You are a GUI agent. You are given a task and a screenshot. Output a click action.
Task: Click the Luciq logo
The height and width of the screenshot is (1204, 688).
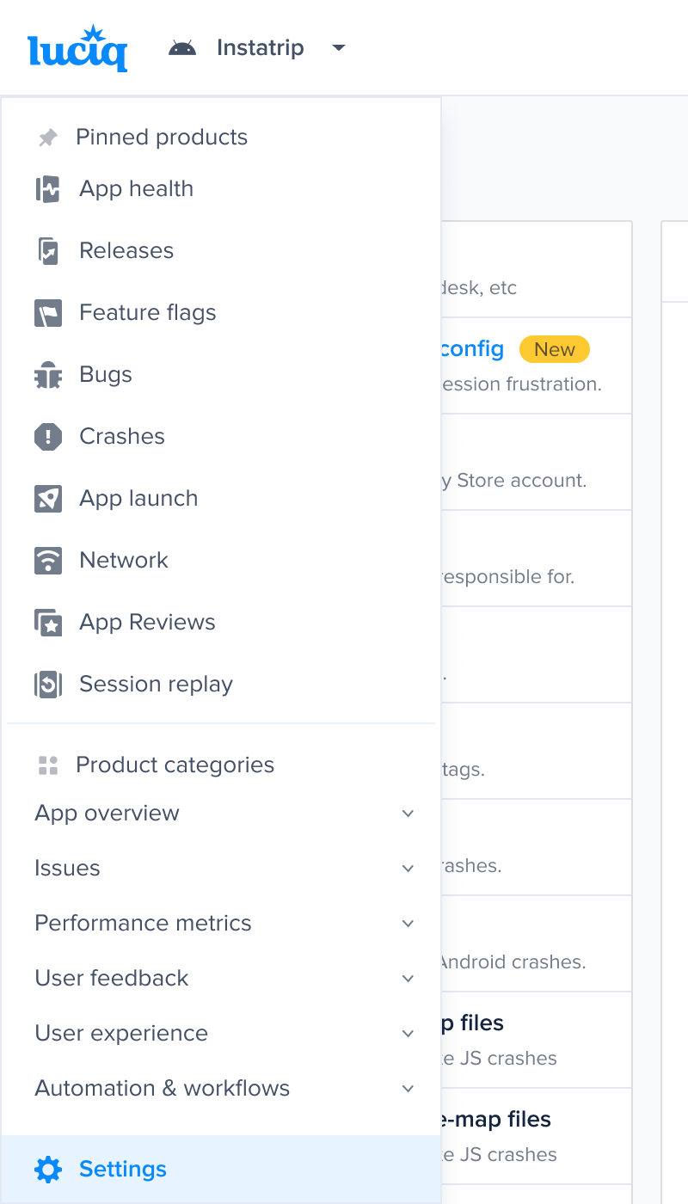77,49
